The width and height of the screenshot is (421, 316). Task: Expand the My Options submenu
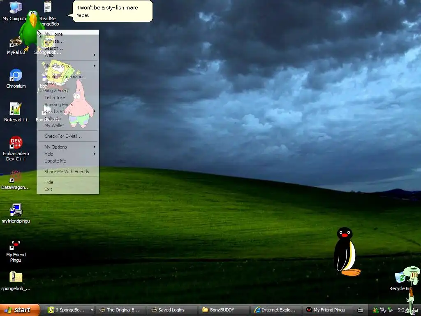point(68,147)
